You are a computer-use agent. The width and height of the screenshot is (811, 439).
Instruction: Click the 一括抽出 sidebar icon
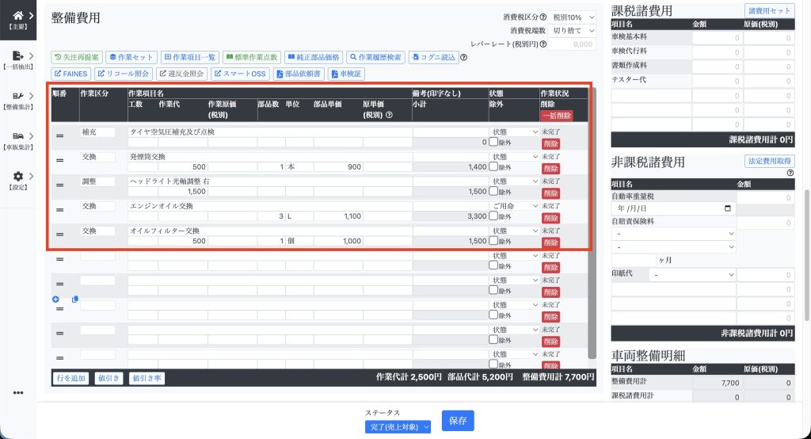[17, 55]
